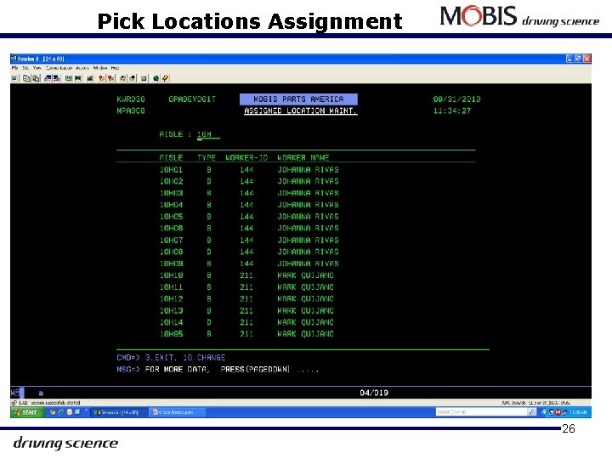Select aisle 10H01 in the table
The image size is (612, 459).
click(x=171, y=170)
